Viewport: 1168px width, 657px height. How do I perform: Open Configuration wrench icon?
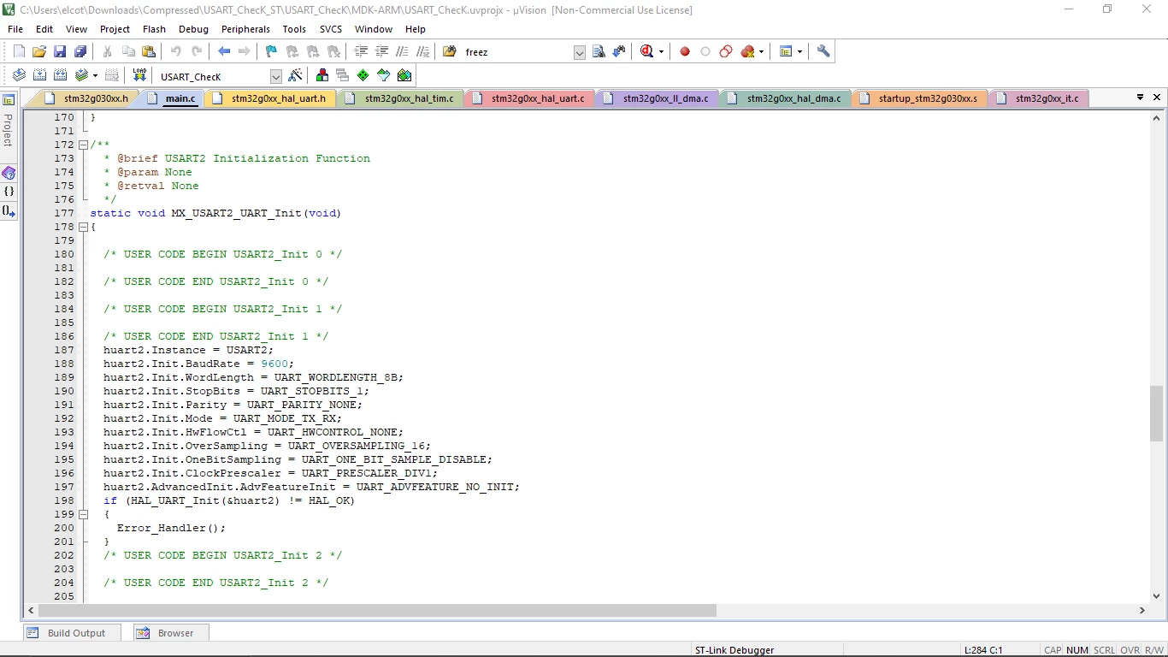pyautogui.click(x=823, y=51)
